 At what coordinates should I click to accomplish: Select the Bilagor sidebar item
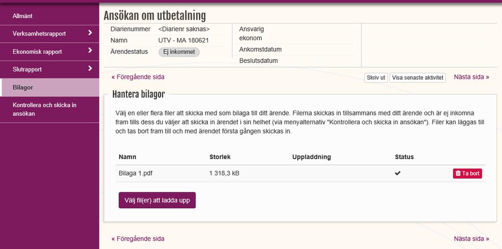[x=50, y=88]
